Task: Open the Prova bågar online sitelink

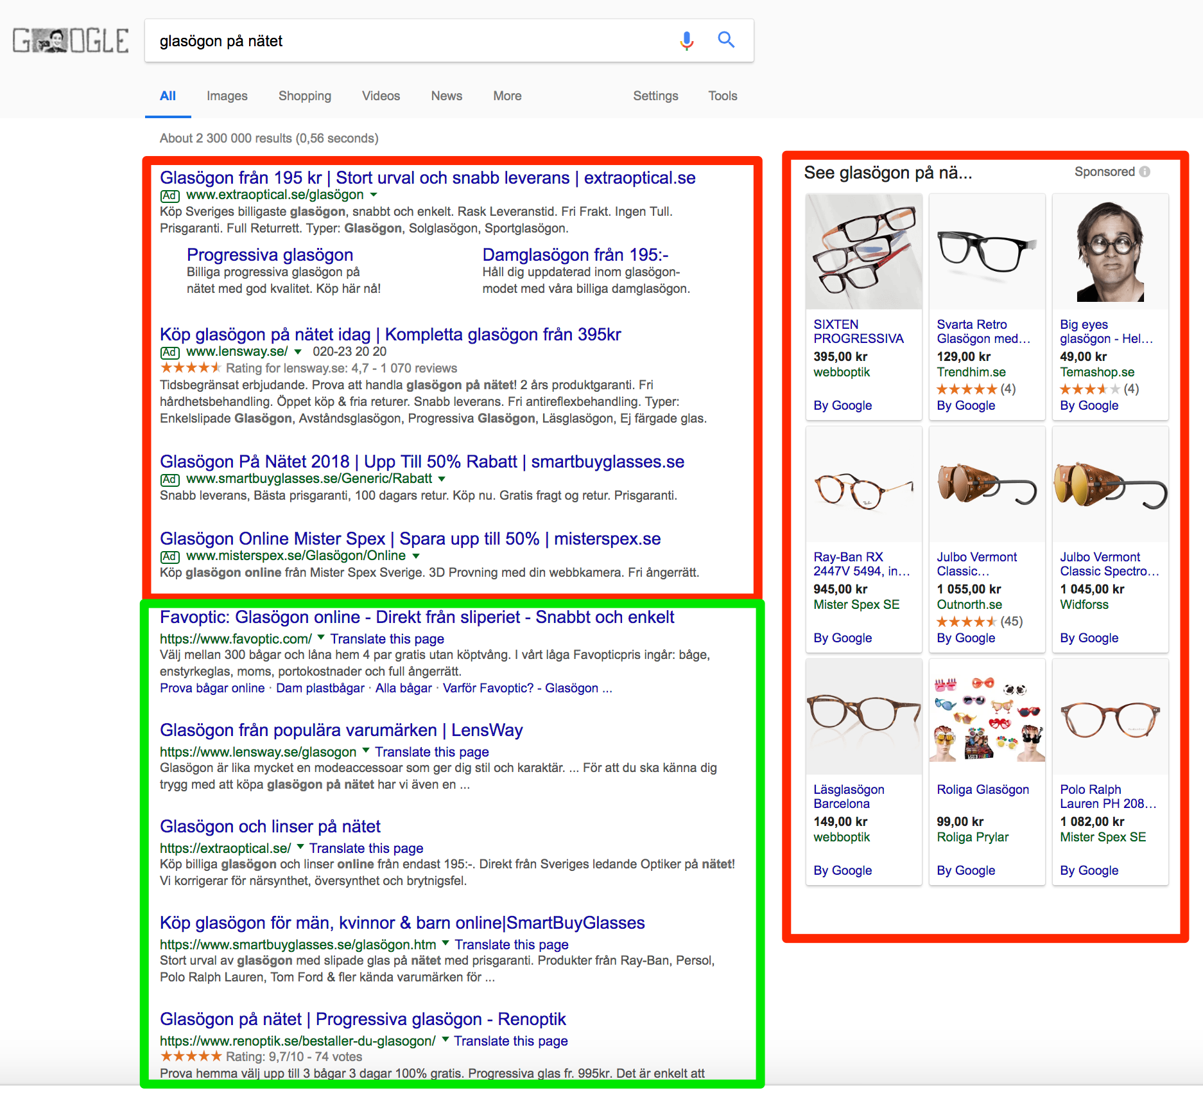Action: pyautogui.click(x=212, y=688)
